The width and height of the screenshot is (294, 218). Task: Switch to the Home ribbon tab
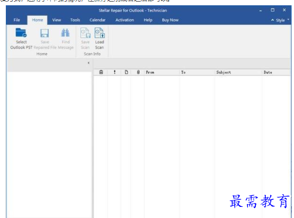coord(37,20)
